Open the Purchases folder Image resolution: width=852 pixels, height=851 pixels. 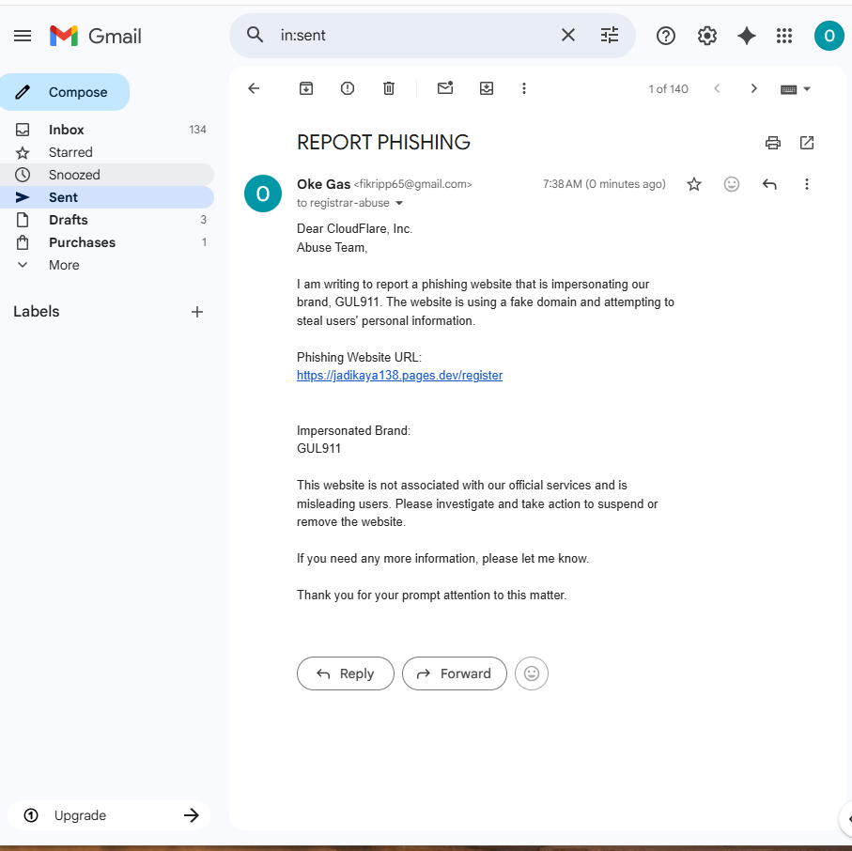coord(107,242)
